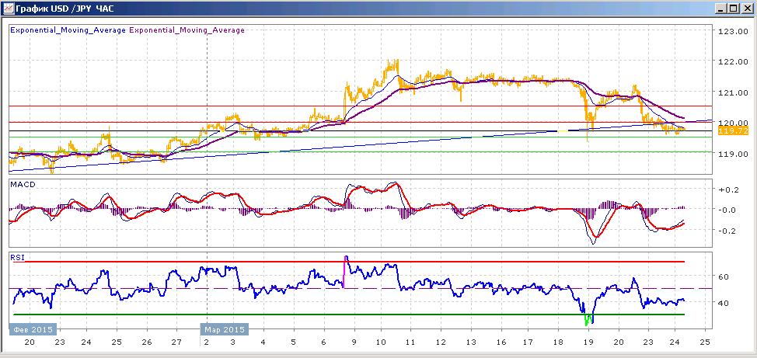
Task: Minimize the USD/JPY chart window
Action: point(721,9)
